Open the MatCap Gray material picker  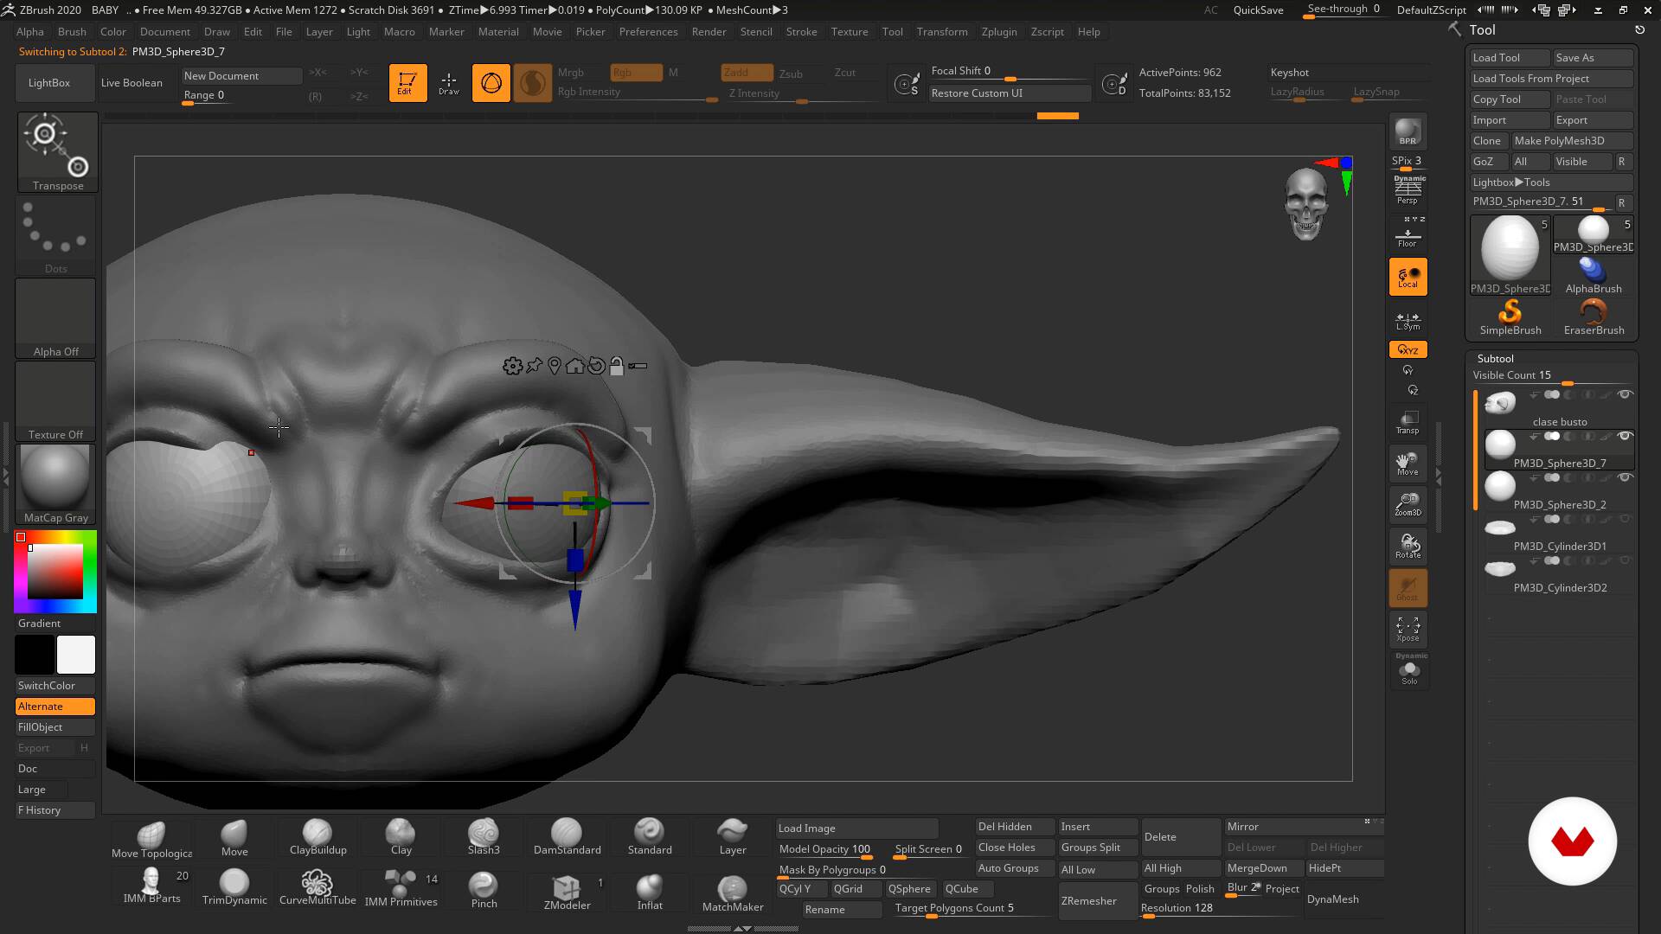(x=55, y=483)
